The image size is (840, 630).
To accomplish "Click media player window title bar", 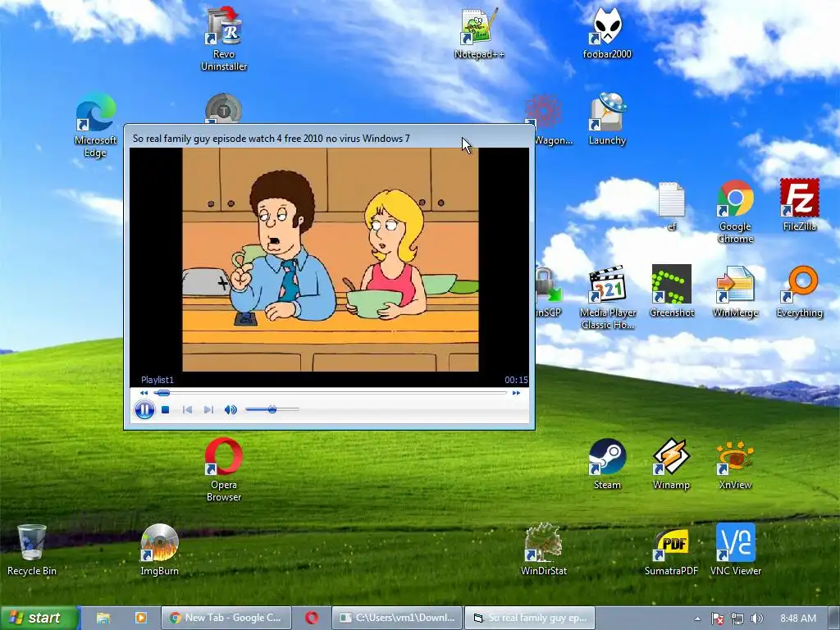I will tap(329, 138).
